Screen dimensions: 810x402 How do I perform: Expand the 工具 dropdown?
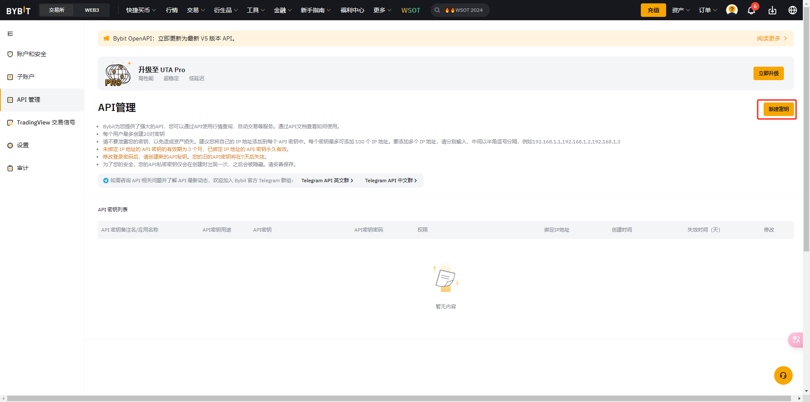256,10
